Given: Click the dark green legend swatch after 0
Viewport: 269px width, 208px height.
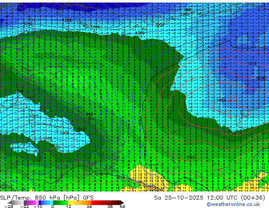Looking at the screenshot, I should coord(55,202).
